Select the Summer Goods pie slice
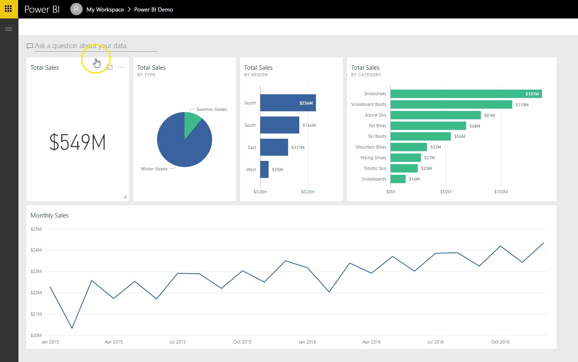The height and width of the screenshot is (362, 578). coord(192,122)
